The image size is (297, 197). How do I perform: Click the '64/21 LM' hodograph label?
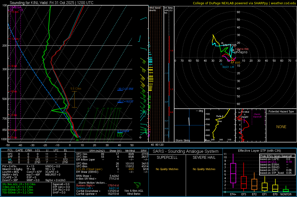(228, 67)
